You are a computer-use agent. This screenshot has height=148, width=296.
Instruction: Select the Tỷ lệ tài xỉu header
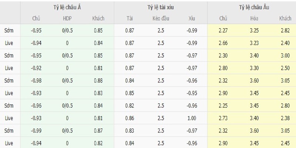coord(161,7)
